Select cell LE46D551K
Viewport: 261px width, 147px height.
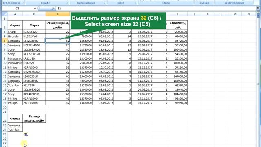34,76
